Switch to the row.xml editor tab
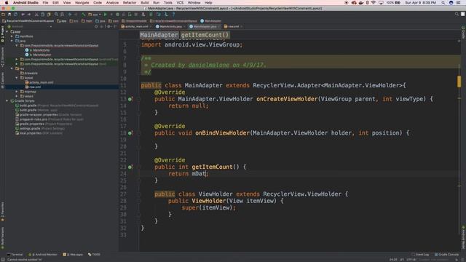This screenshot has width=466, height=262. click(233, 27)
